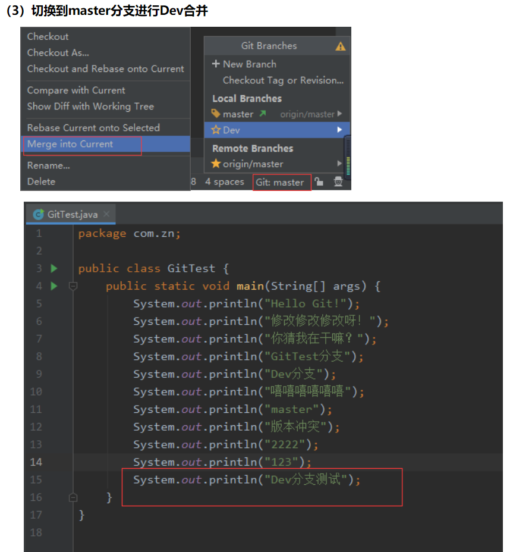Select Rebase Current onto Selected
The height and width of the screenshot is (552, 513).
[93, 128]
